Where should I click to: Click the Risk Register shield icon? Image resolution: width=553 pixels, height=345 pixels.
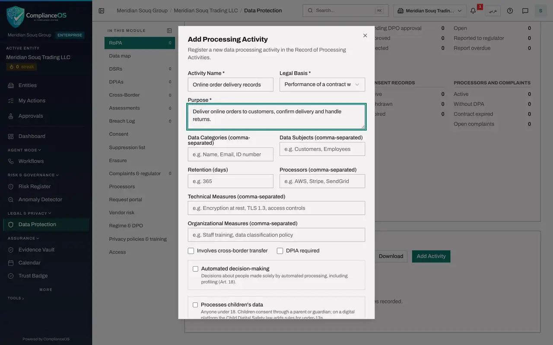(x=11, y=187)
